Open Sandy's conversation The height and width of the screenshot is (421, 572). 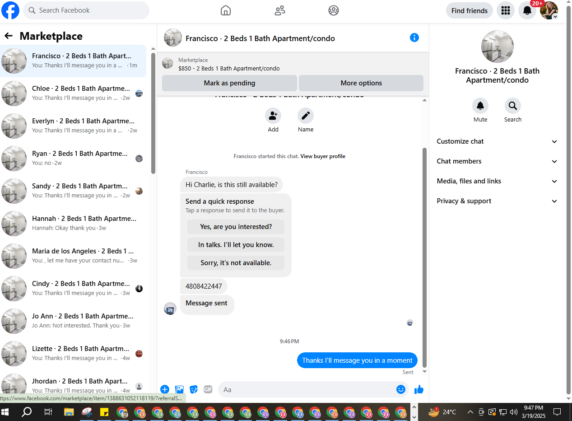tap(73, 191)
